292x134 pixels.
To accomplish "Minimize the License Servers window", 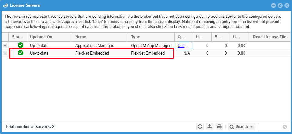I will tap(273, 5).
